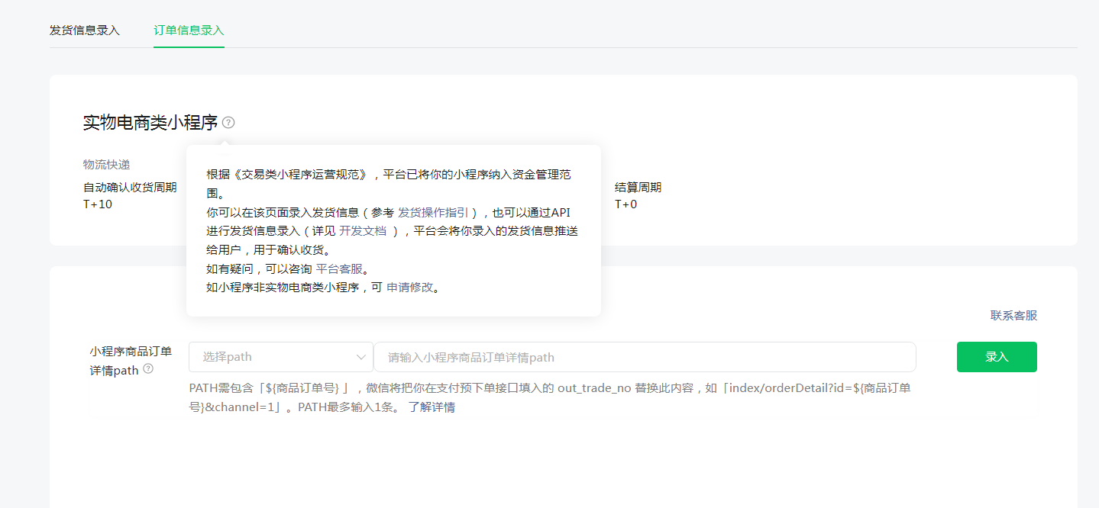Viewport: 1099px width, 508px height.
Task: Expand path selector using chevron arrow
Action: [x=361, y=357]
